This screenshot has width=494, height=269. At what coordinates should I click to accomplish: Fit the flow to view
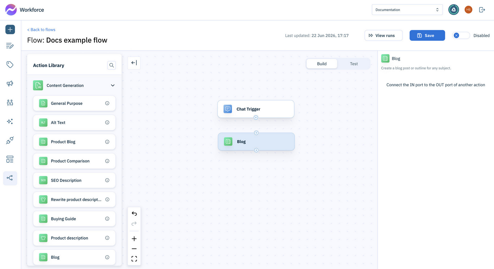pos(134,259)
